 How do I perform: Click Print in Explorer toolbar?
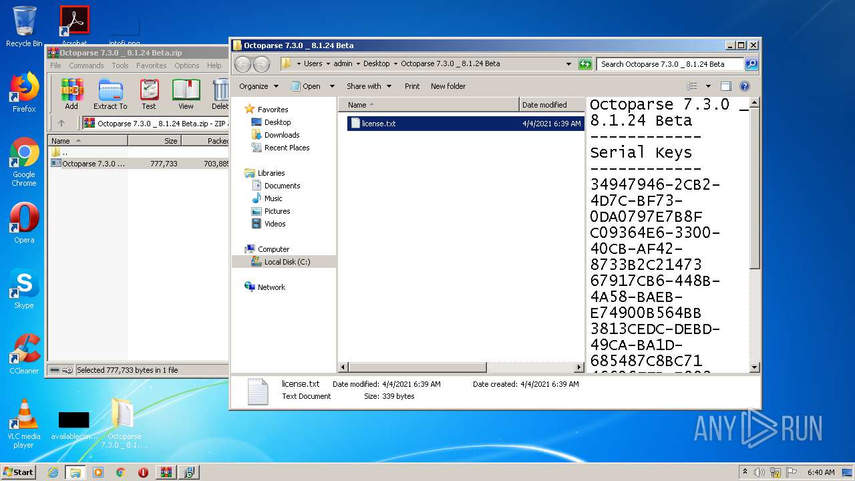point(412,86)
